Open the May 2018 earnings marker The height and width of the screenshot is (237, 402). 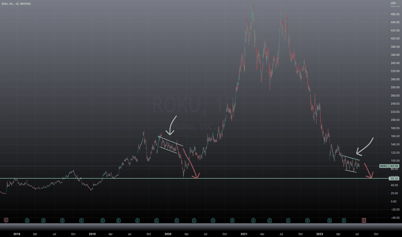point(43,220)
